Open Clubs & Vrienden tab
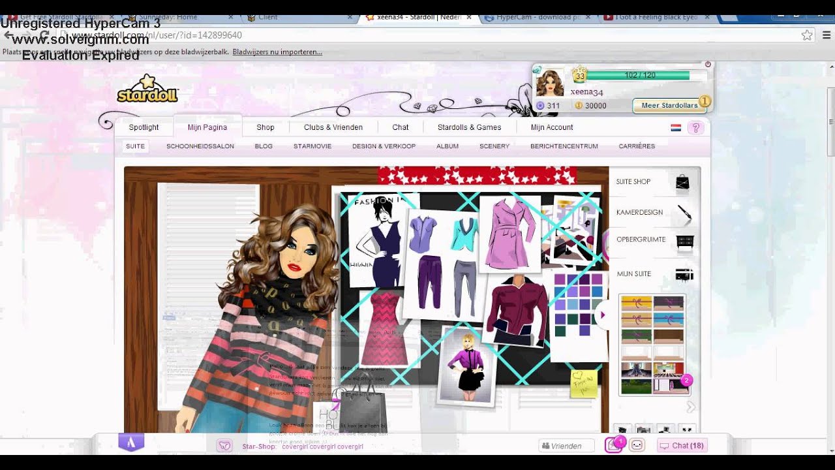 333,127
